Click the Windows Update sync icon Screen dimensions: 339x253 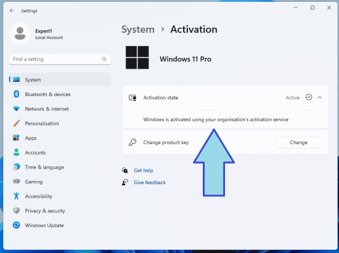click(16, 225)
